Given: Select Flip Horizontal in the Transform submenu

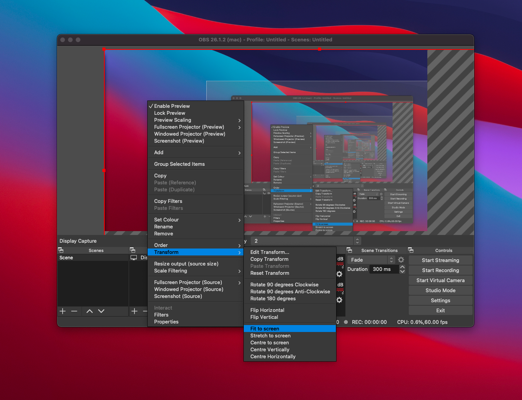Looking at the screenshot, I should tap(267, 310).
